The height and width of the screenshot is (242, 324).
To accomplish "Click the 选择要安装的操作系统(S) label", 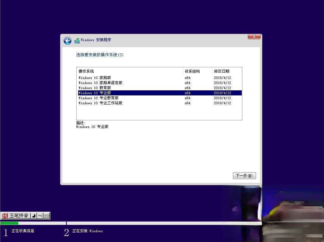I will pyautogui.click(x=100, y=55).
